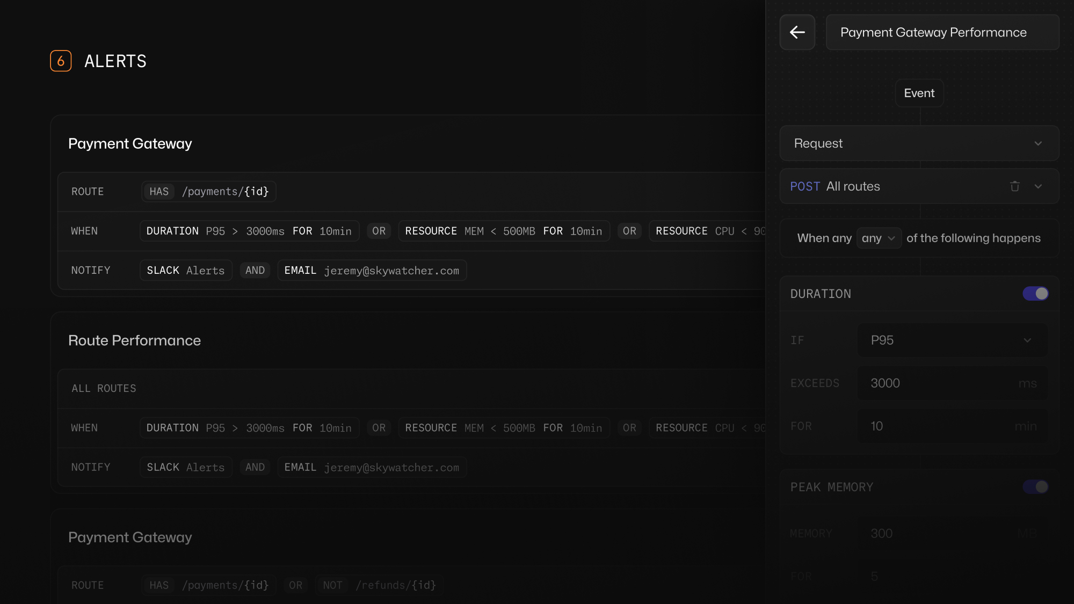Viewport: 1074px width, 604px height.
Task: Click first SLACK Alerts notify chip
Action: (185, 271)
